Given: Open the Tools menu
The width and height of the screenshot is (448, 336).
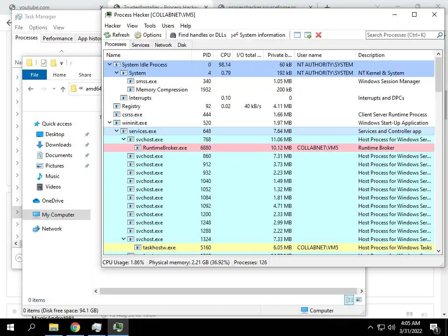Looking at the screenshot, I should [x=150, y=26].
